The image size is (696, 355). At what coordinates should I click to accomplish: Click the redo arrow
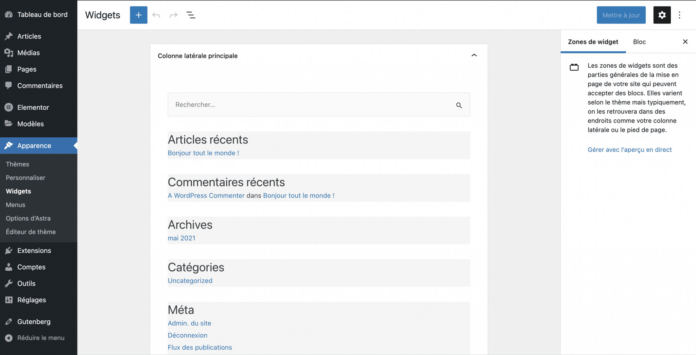(x=174, y=15)
